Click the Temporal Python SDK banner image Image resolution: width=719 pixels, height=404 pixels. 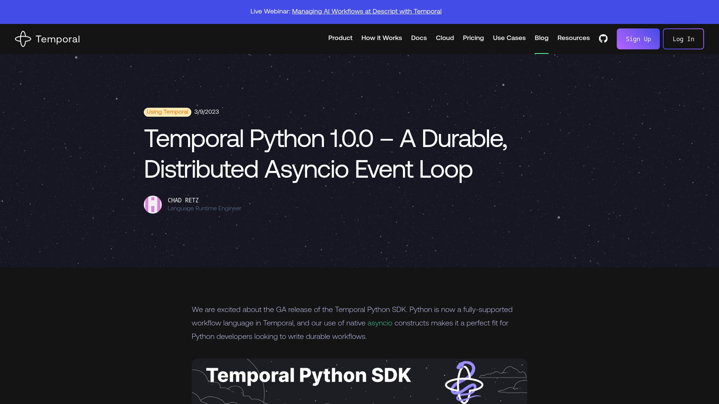(x=359, y=381)
